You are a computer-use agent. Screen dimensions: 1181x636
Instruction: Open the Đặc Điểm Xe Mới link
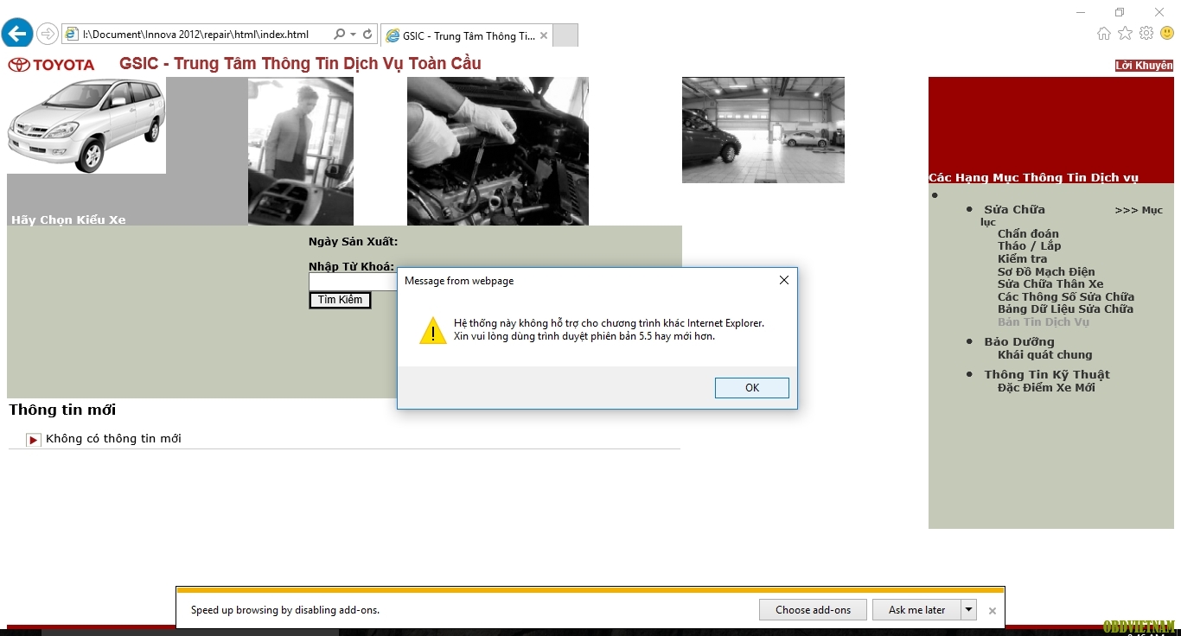(x=1046, y=388)
